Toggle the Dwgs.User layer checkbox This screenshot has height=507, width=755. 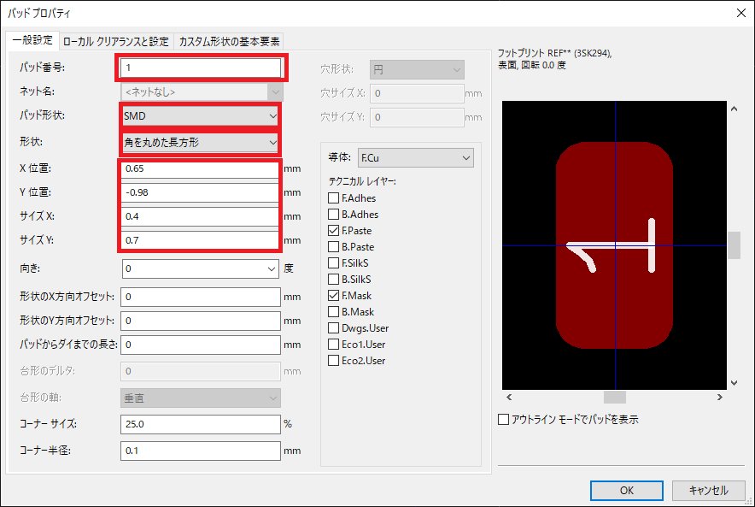click(334, 328)
